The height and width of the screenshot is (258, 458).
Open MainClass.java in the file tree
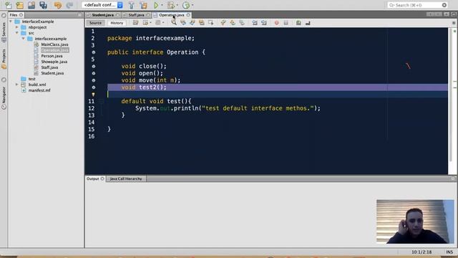pyautogui.click(x=54, y=44)
